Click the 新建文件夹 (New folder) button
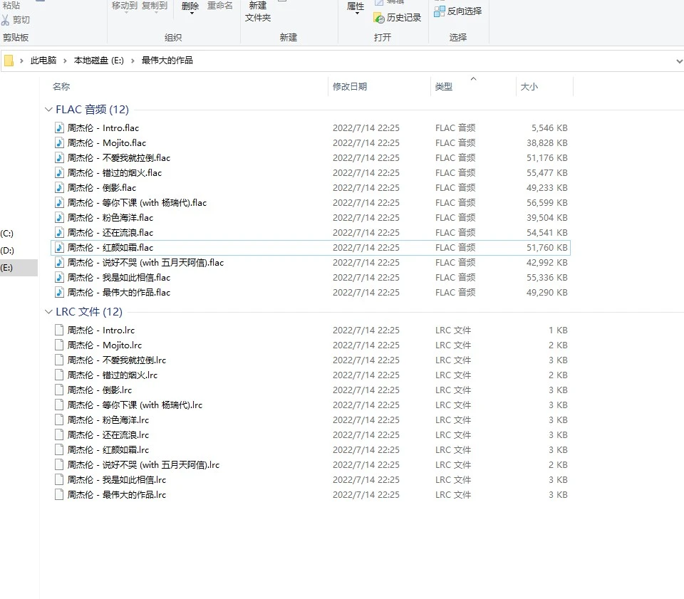 pyautogui.click(x=258, y=11)
